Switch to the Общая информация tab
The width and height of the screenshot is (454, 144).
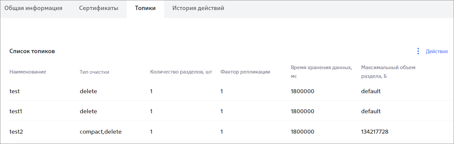(x=33, y=8)
